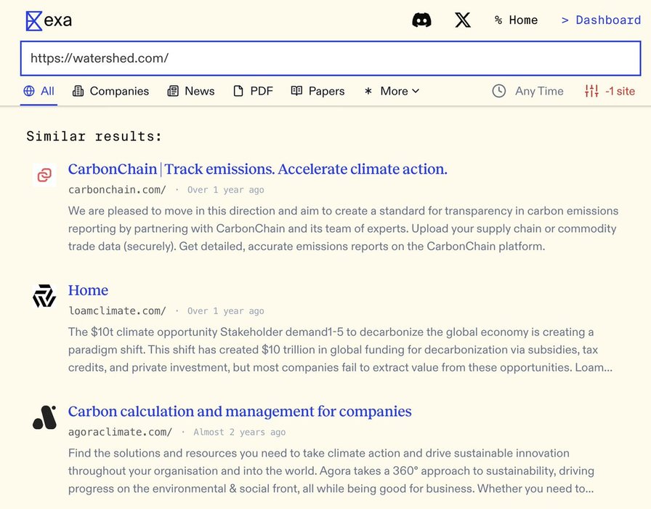Click the Similar results heading
This screenshot has height=509, width=651.
94,136
